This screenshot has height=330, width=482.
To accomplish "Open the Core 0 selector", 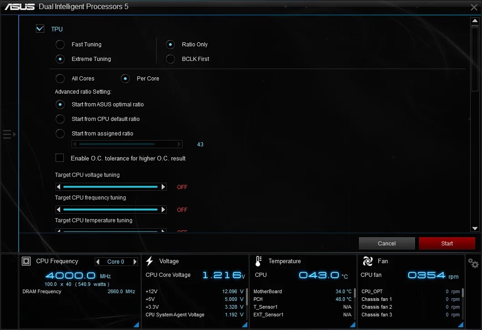I will pyautogui.click(x=116, y=262).
